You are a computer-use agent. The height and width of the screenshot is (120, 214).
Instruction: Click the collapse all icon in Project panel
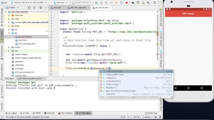34,8
